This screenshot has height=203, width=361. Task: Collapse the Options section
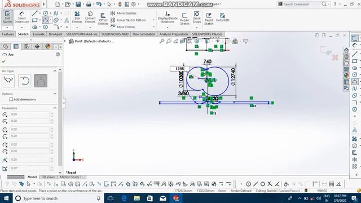(55, 94)
